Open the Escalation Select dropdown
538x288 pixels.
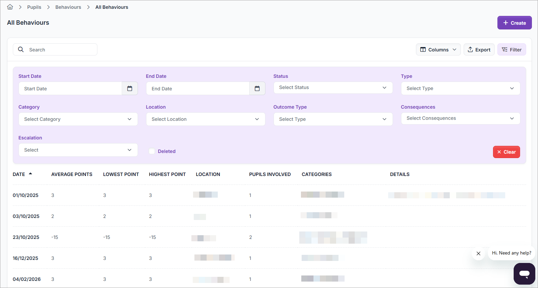(x=78, y=150)
